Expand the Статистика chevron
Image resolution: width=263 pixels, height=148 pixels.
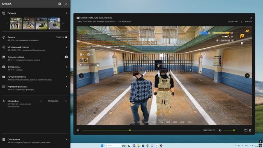coord(66,139)
